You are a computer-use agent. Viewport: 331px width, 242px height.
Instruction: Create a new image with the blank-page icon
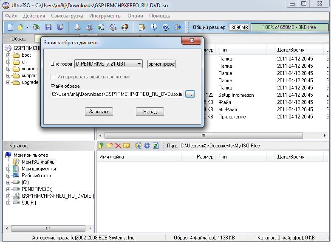click(10, 27)
